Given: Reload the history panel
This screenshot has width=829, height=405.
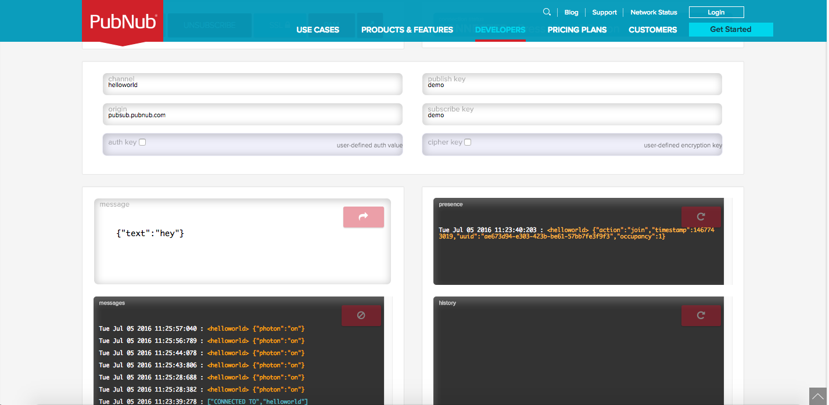Looking at the screenshot, I should point(701,315).
